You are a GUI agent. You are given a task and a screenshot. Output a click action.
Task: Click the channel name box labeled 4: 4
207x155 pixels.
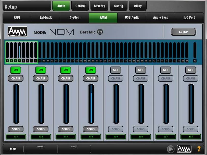click(x=90, y=137)
